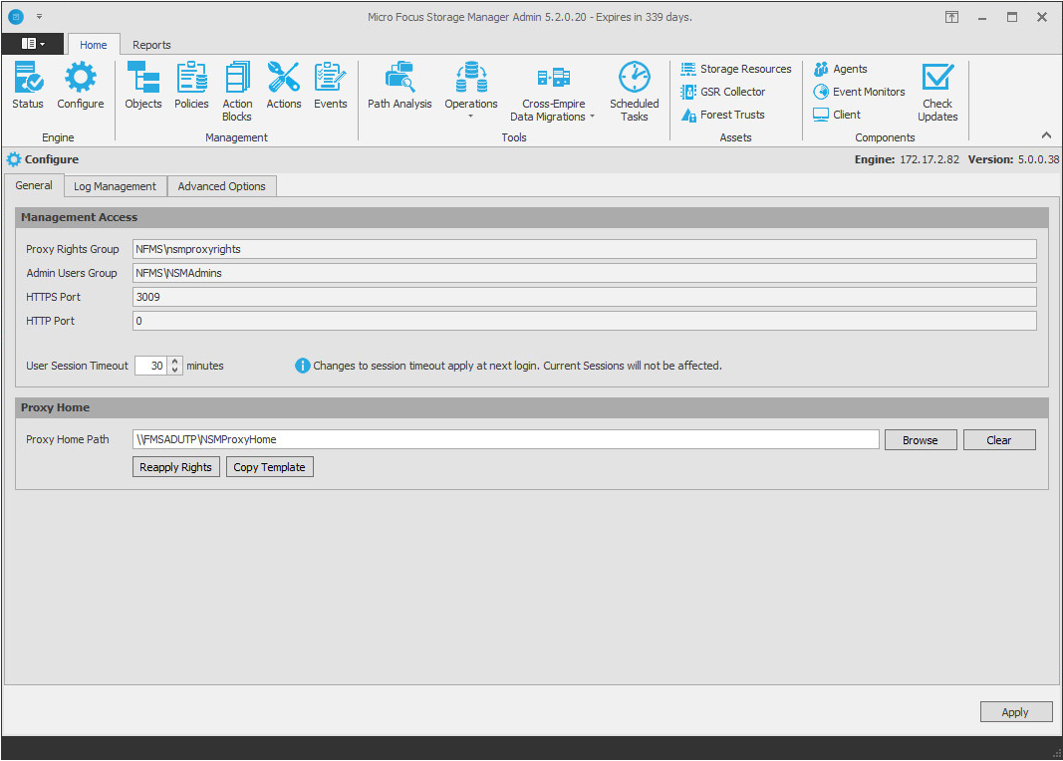This screenshot has width=1063, height=761.
Task: Click into the HTTPS Port field
Action: [x=584, y=297]
